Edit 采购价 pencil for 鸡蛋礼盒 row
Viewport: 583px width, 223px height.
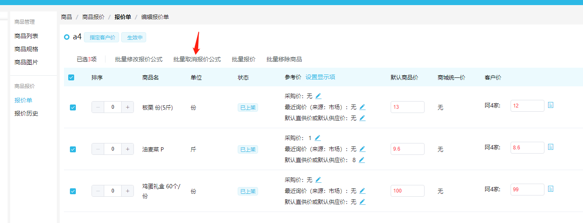318,180
